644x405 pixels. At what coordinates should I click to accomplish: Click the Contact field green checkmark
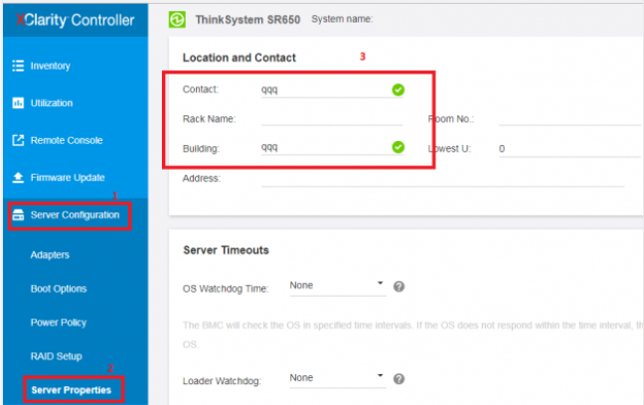(398, 89)
